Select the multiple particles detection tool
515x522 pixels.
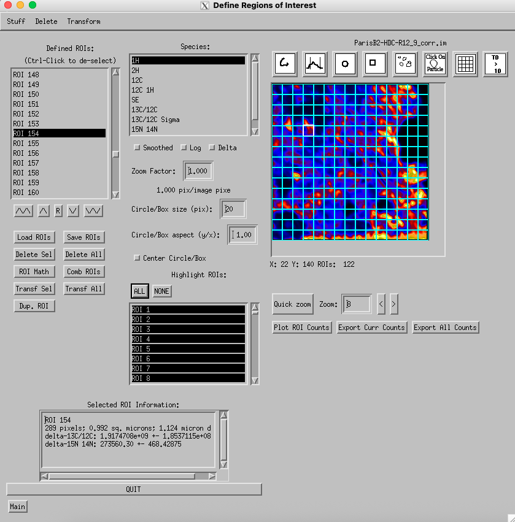405,63
